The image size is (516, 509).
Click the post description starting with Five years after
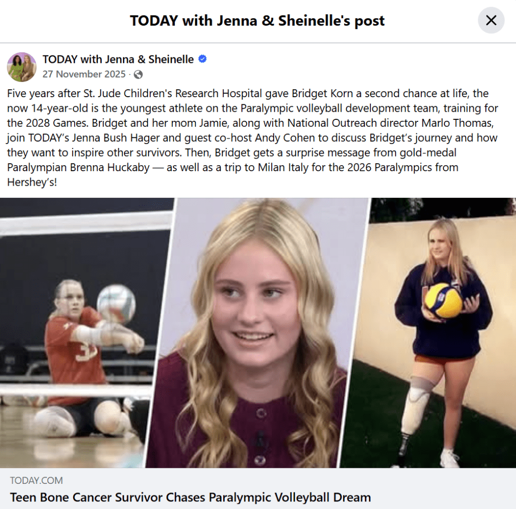pyautogui.click(x=253, y=137)
